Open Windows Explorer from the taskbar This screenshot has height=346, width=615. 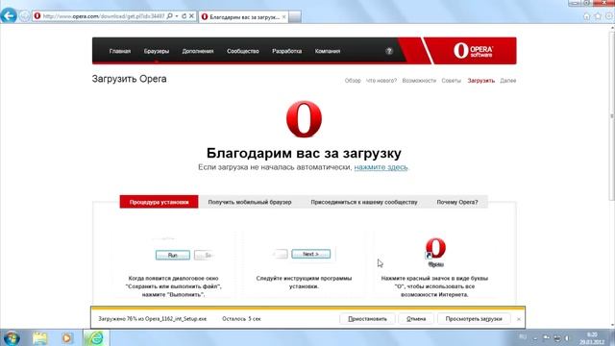39,338
